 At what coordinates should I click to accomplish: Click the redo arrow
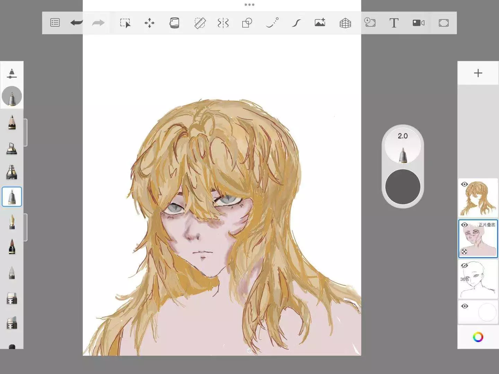pyautogui.click(x=98, y=23)
